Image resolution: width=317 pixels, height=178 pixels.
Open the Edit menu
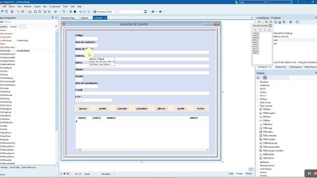(4, 6)
